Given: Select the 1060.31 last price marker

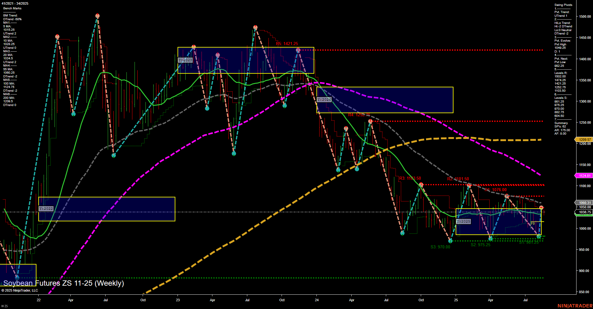Looking at the screenshot, I should [584, 202].
